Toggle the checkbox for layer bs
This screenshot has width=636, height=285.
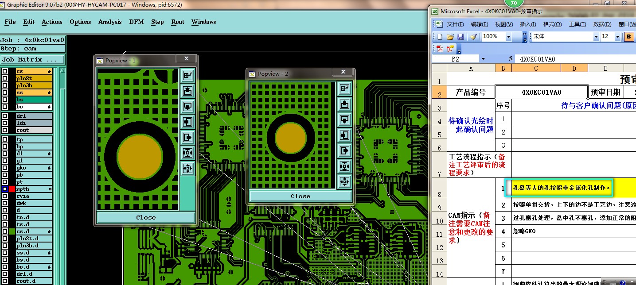[5, 100]
